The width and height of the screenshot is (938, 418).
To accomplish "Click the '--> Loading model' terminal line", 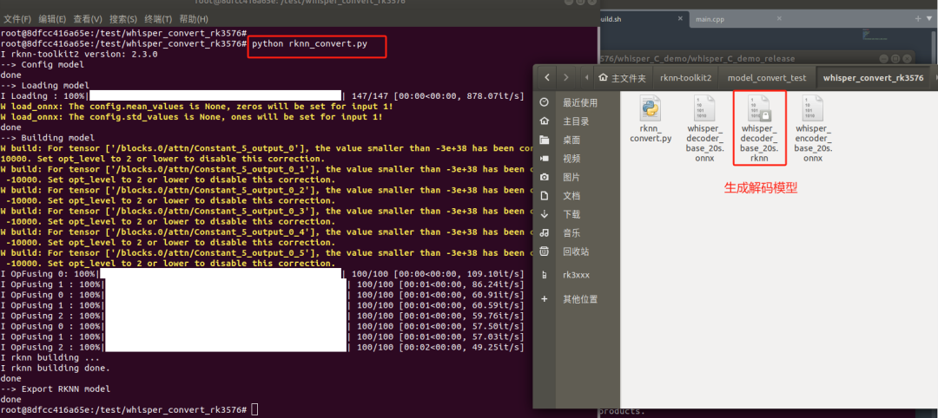I will coord(45,86).
